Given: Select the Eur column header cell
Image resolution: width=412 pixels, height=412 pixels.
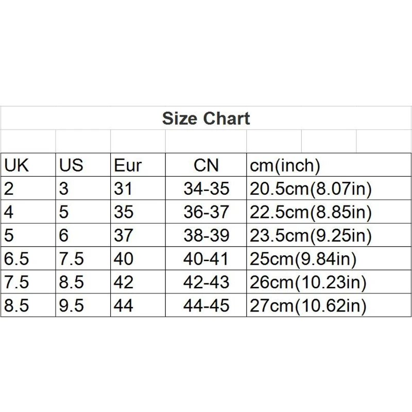Looking at the screenshot, I should (138, 165).
